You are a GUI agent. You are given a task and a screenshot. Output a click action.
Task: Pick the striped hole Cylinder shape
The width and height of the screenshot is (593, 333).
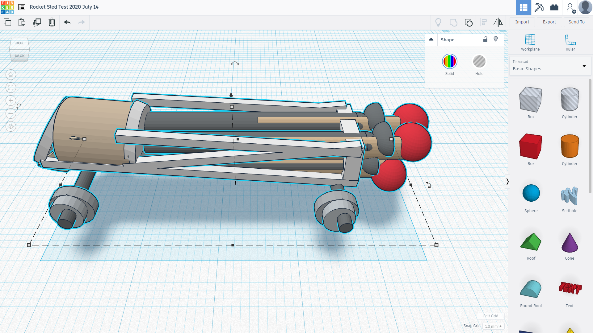click(x=570, y=100)
